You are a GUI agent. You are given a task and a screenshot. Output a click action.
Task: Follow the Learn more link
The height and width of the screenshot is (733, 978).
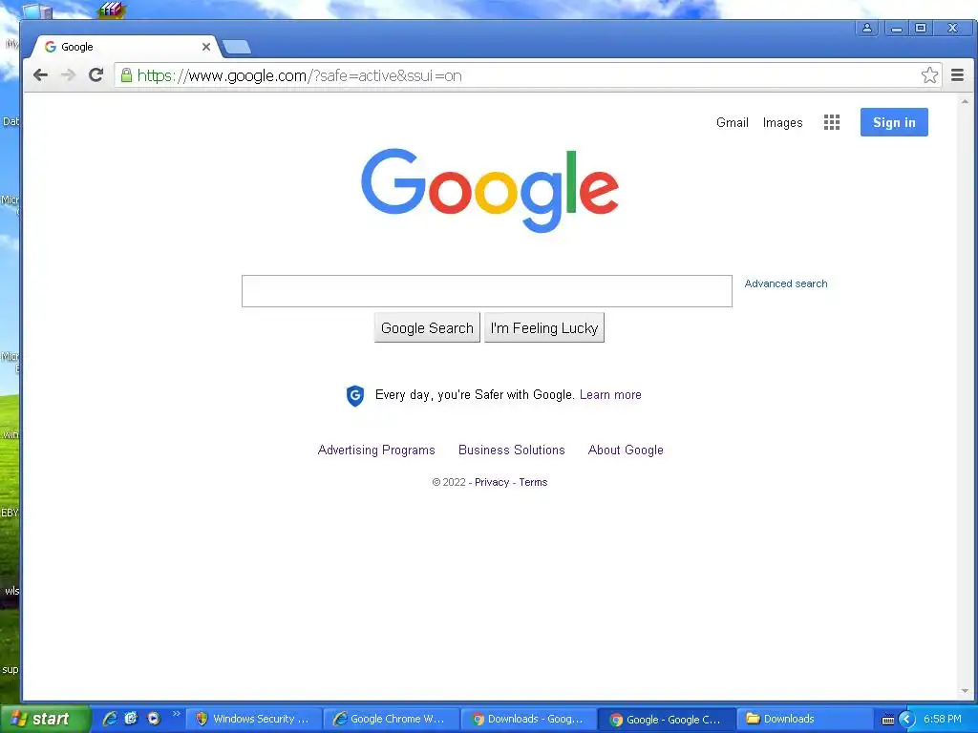610,394
